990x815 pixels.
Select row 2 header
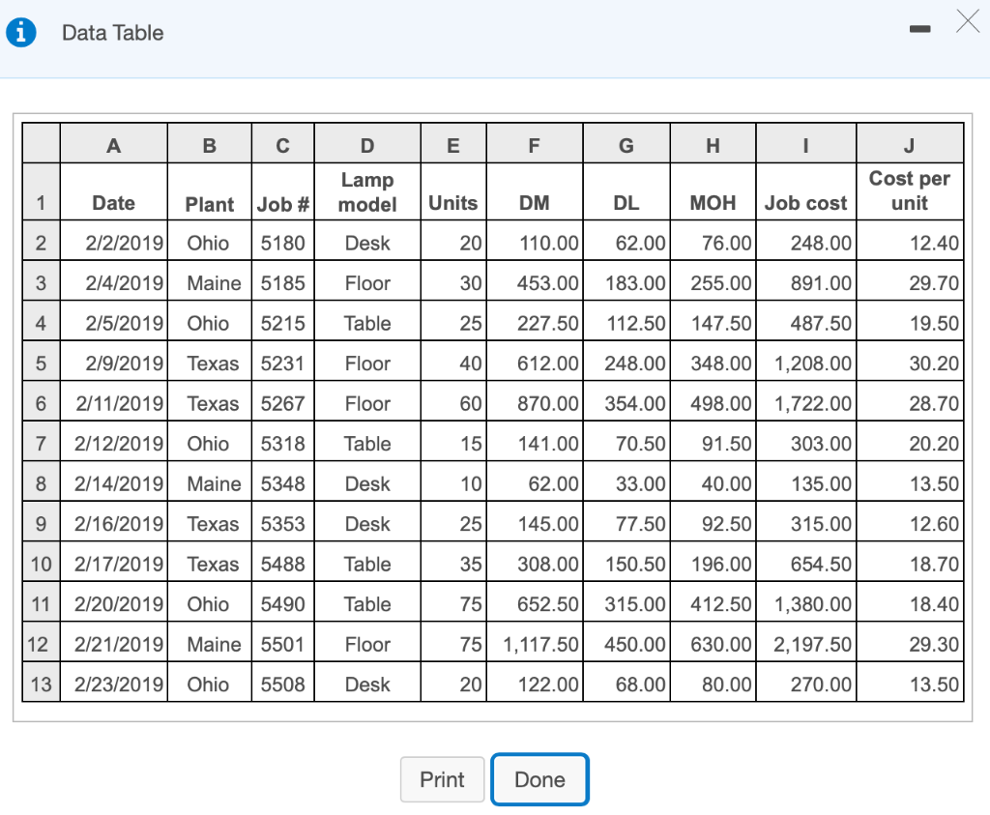41,241
